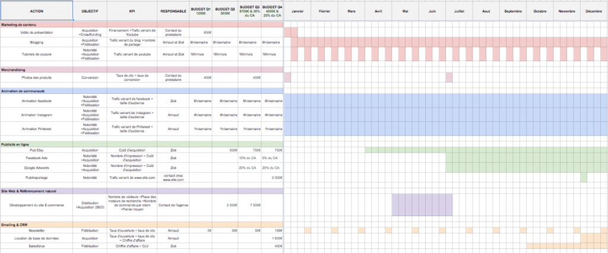Click the Janvier month header
608x253 pixels.
pos(298,11)
